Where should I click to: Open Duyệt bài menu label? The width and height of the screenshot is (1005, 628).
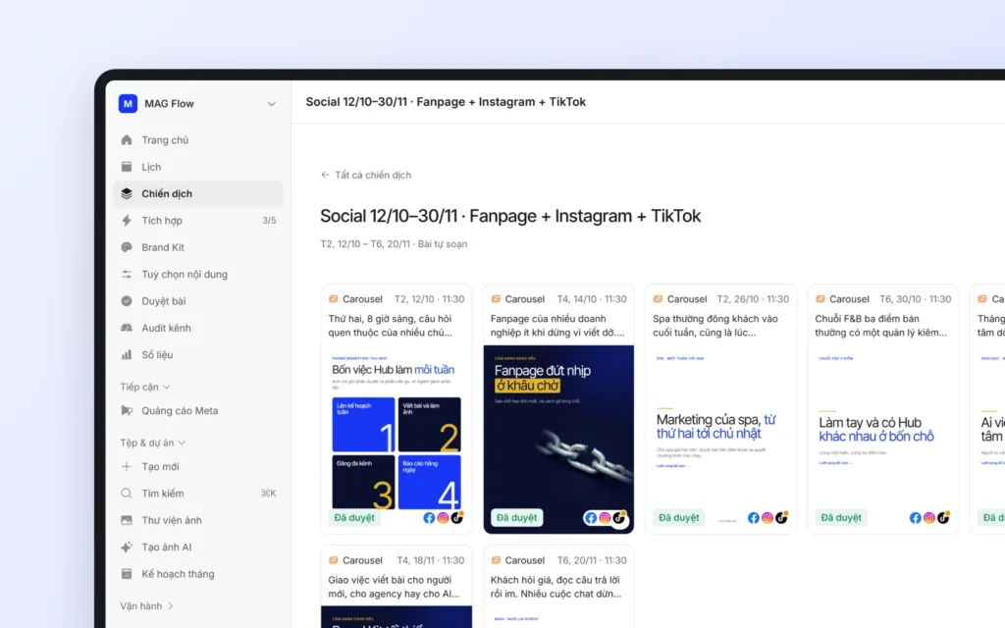[164, 301]
